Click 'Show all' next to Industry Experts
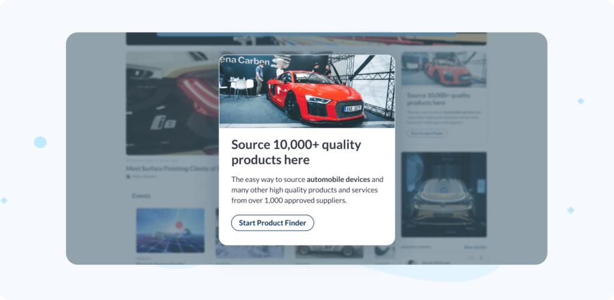This screenshot has width=614, height=300. tap(475, 247)
